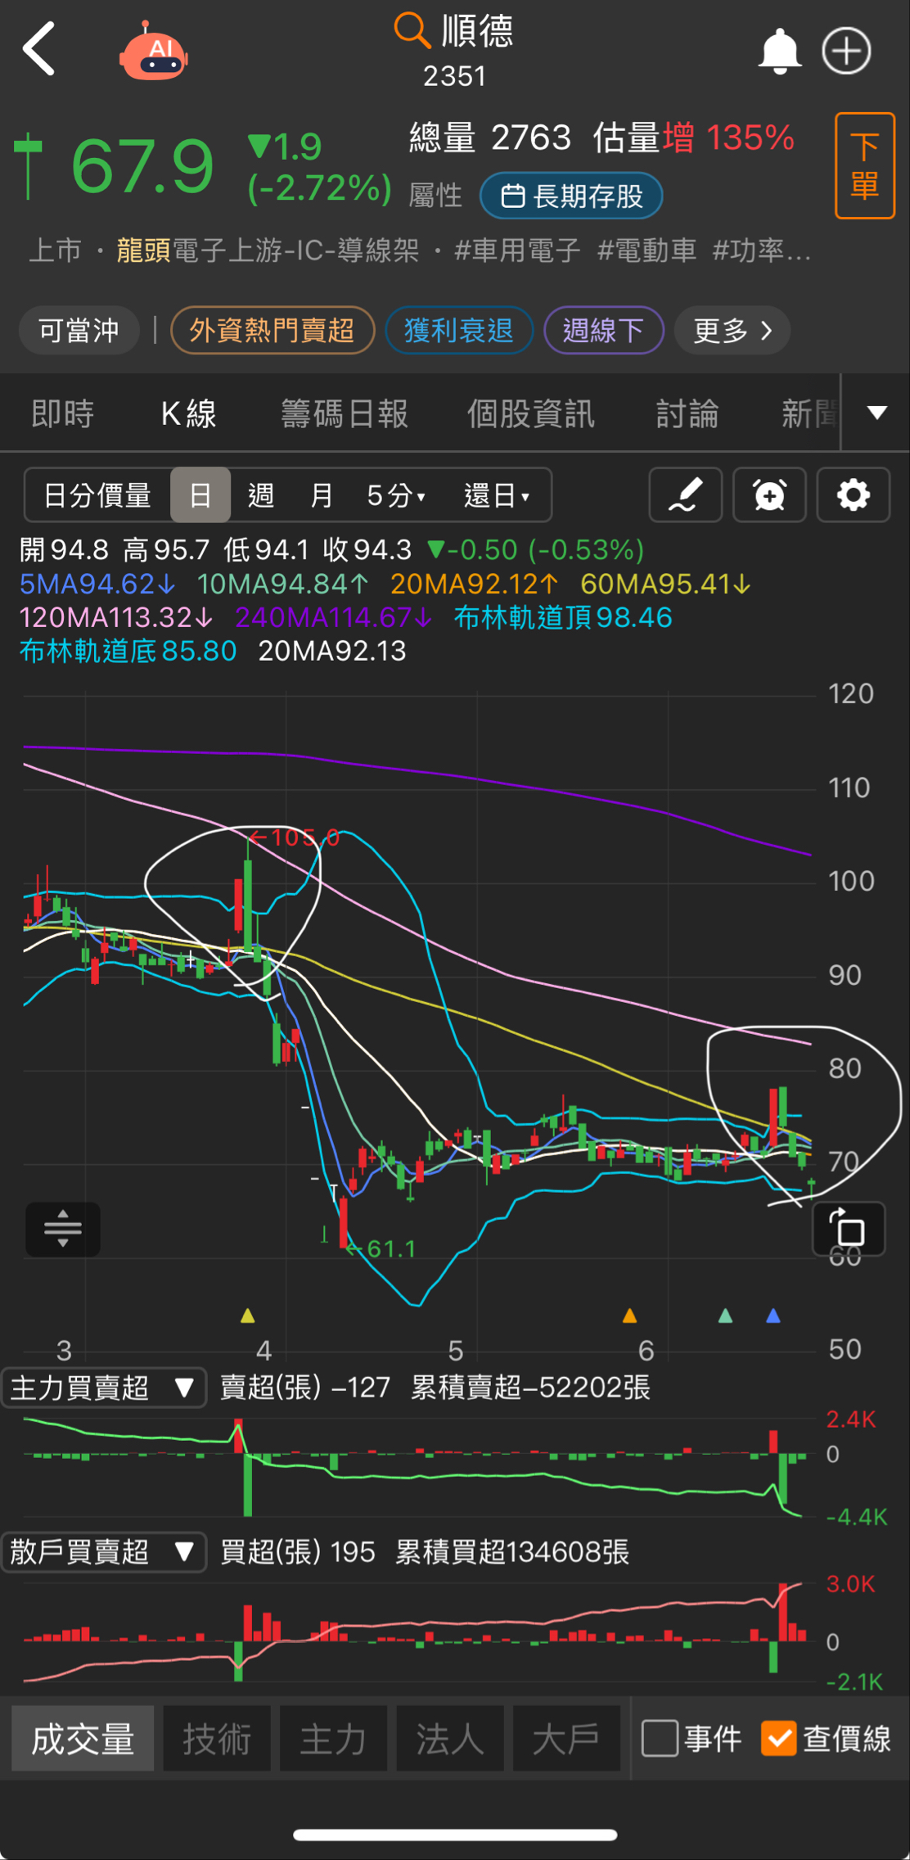Add stock to watchlist with plus icon
910x1860 pixels.
coord(846,52)
